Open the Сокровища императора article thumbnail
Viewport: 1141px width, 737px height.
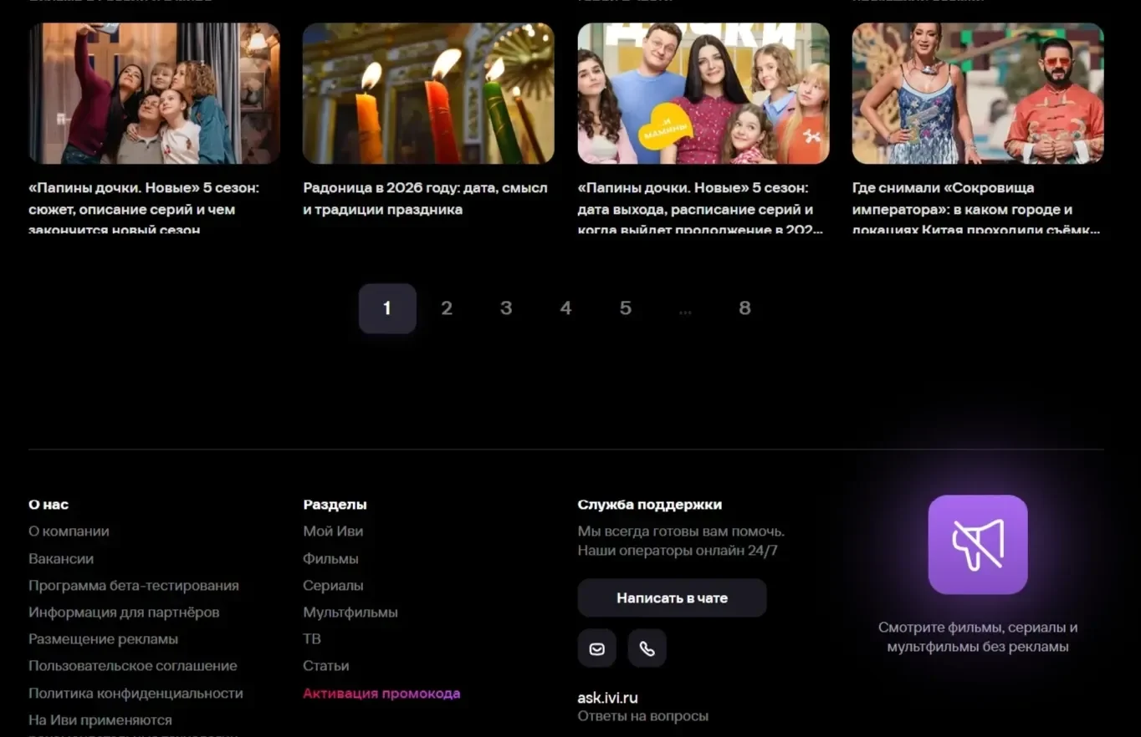978,93
